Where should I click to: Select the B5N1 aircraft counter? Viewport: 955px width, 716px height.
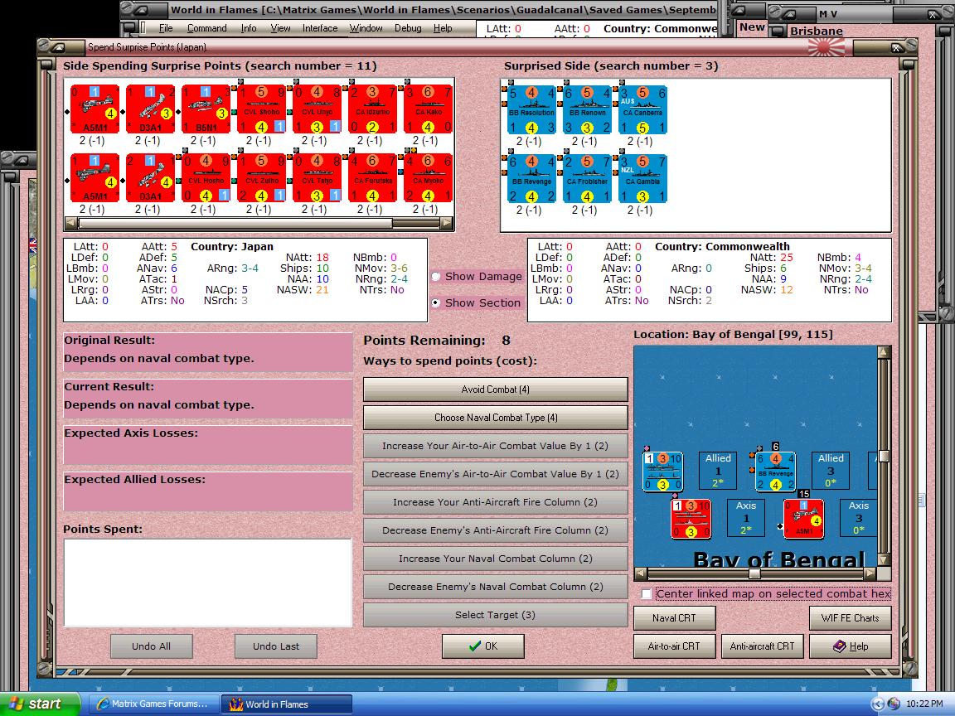pos(206,109)
